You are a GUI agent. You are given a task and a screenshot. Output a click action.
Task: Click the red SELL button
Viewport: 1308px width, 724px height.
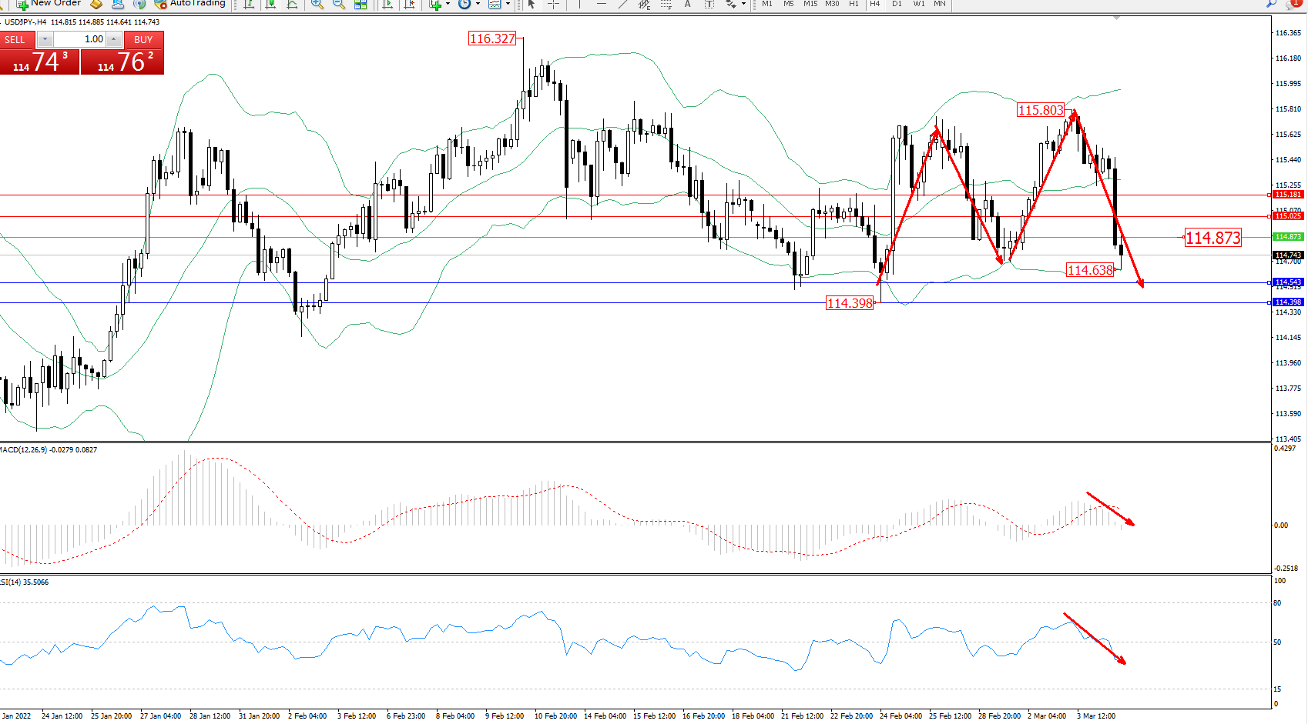(x=15, y=39)
